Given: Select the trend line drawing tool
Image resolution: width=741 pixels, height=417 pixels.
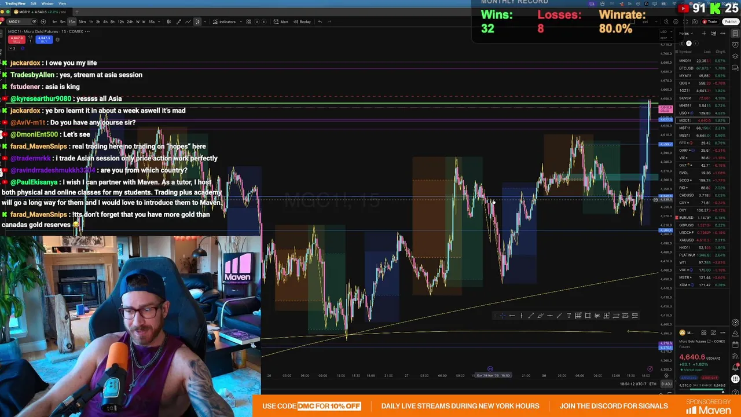Looking at the screenshot, I should point(531,316).
